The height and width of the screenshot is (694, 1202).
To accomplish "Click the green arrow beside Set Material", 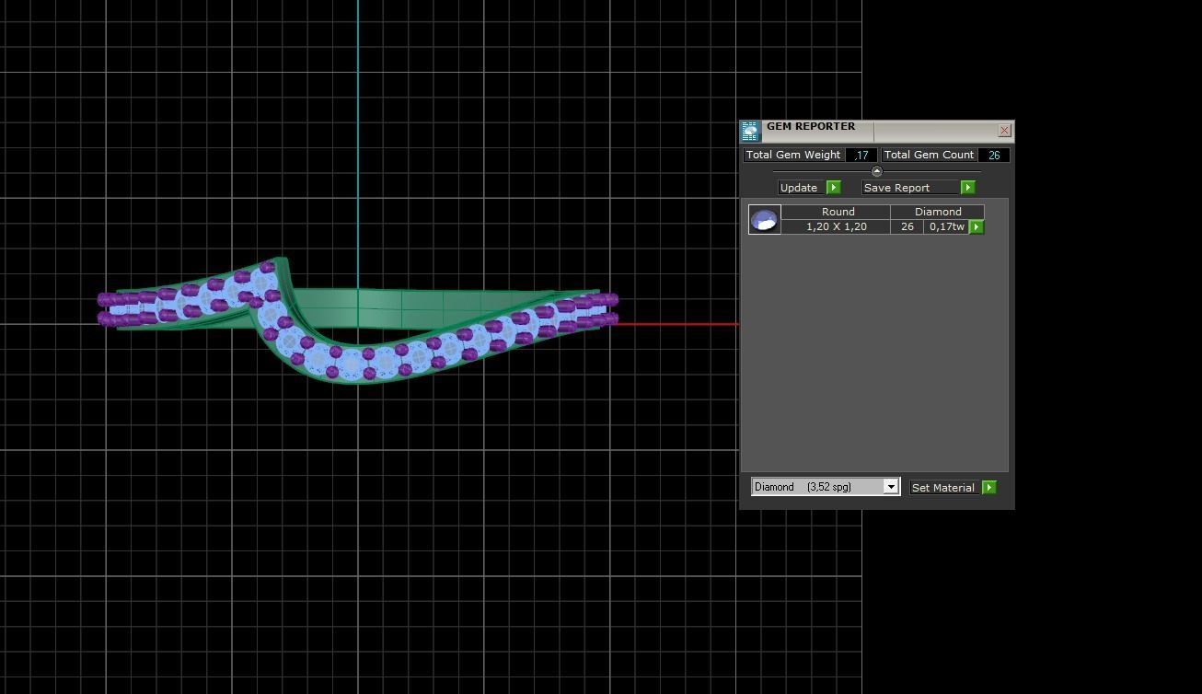I will (989, 488).
